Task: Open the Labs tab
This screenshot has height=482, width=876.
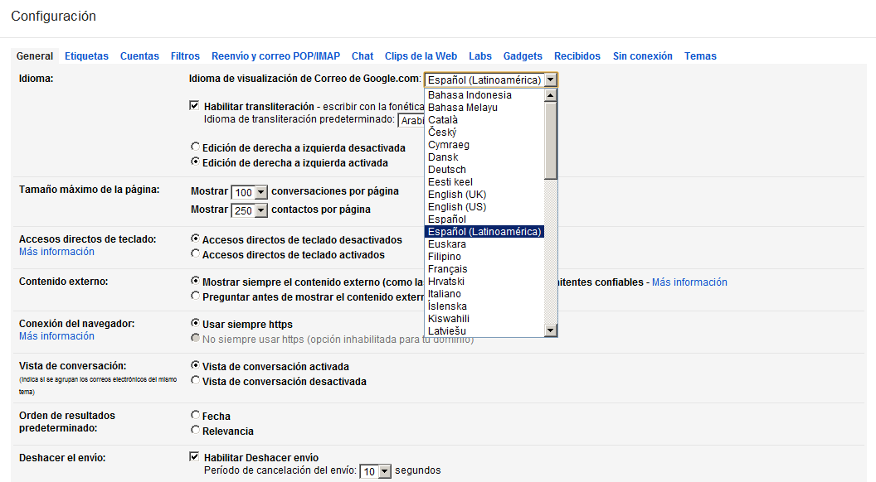Action: pos(479,56)
